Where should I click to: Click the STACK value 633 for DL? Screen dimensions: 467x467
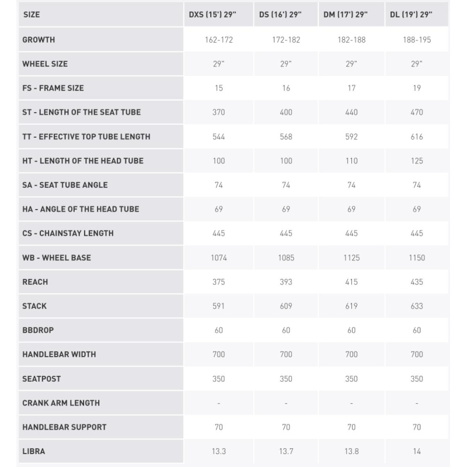(x=417, y=306)
